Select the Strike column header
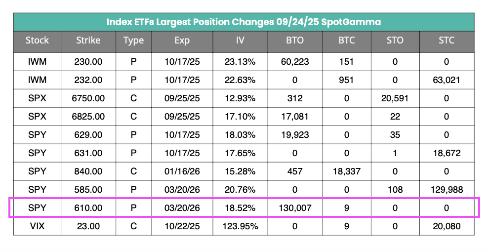This screenshot has width=489, height=252. [x=88, y=41]
